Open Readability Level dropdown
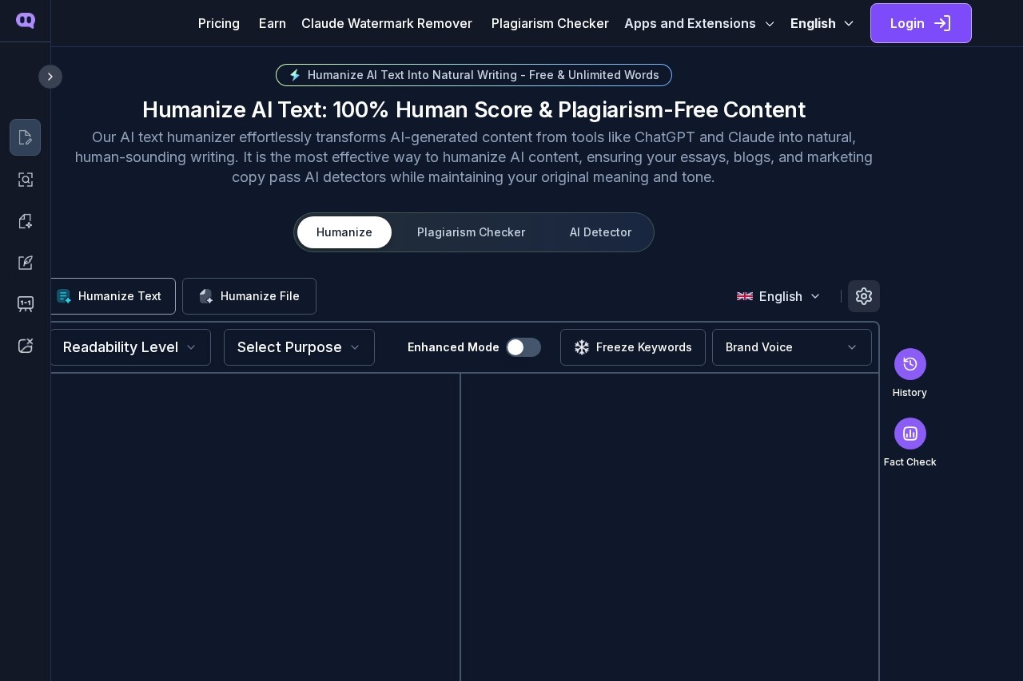This screenshot has width=1023, height=681. tap(130, 347)
